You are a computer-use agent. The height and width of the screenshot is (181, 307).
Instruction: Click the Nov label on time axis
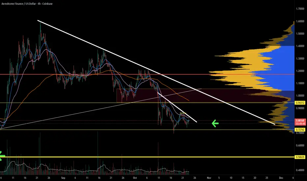[209, 178]
